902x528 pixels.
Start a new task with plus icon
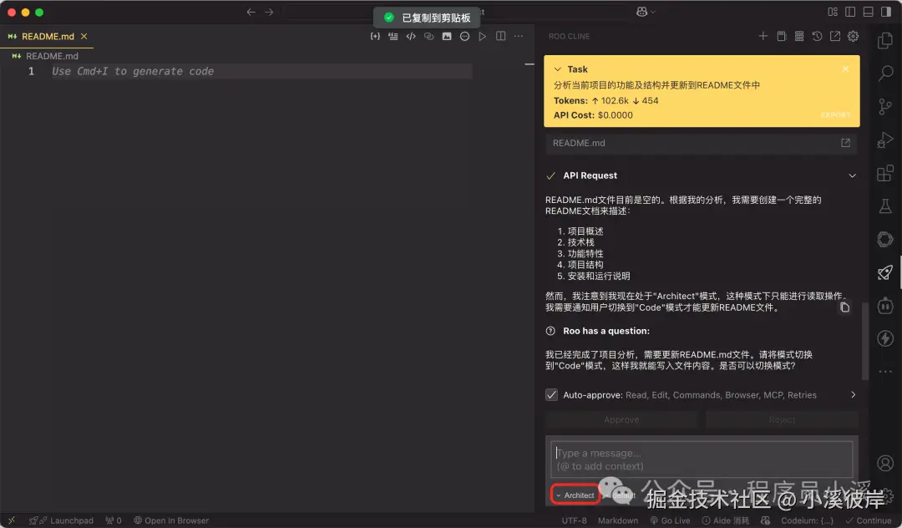[763, 36]
